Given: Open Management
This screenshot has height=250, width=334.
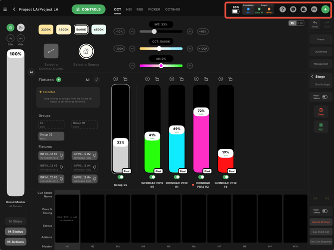Looking at the screenshot, I should coord(321,64).
